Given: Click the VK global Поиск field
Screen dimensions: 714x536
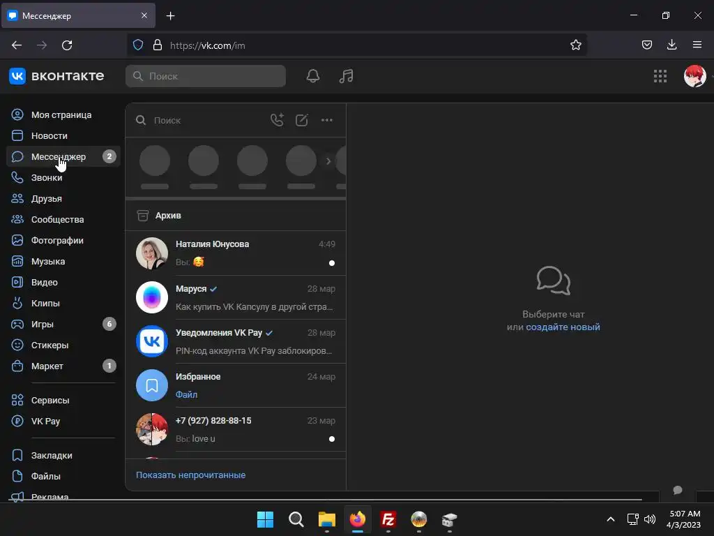Looking at the screenshot, I should pyautogui.click(x=206, y=76).
